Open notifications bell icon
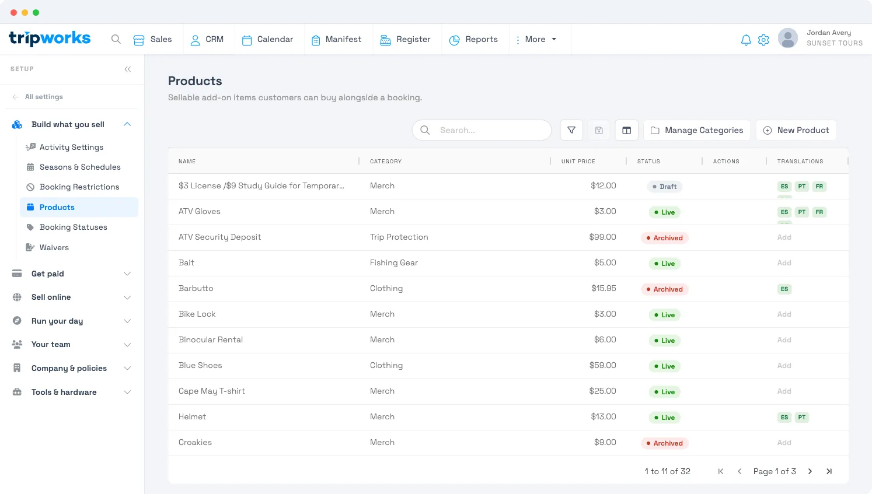Viewport: 872px width, 494px height. (746, 40)
